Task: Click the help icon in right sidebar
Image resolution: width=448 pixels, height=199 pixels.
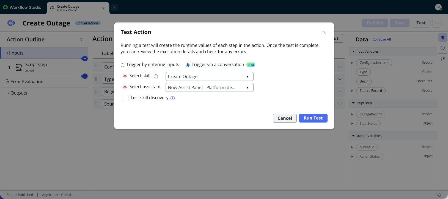Action: tap(442, 48)
